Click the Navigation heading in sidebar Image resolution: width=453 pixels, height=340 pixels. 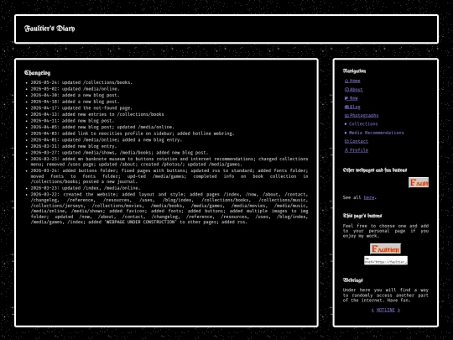click(x=355, y=71)
